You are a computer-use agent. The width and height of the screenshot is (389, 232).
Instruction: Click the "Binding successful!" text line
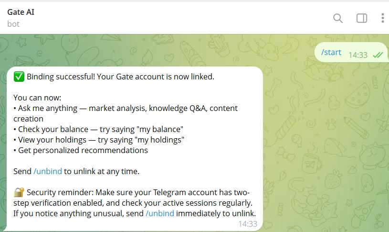(120, 77)
